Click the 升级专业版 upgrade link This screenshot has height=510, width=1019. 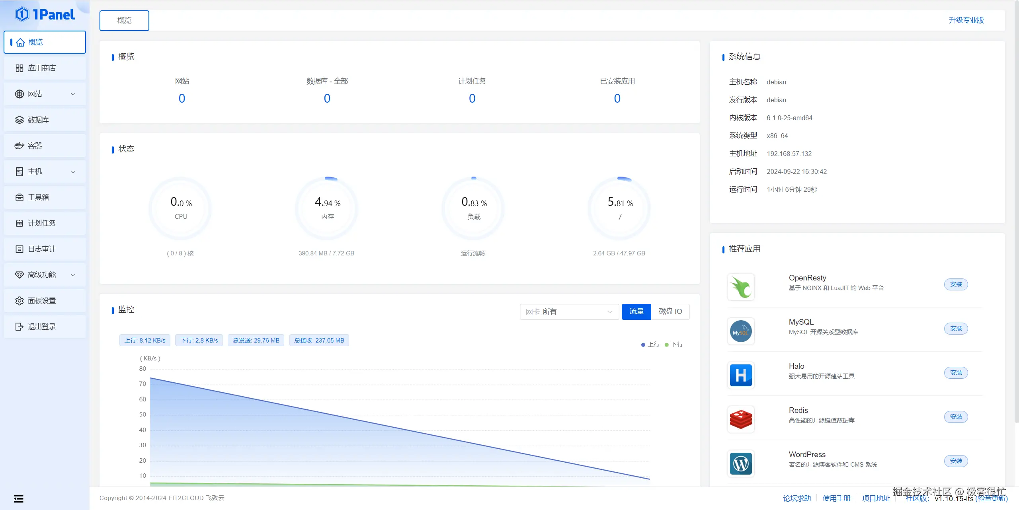966,20
